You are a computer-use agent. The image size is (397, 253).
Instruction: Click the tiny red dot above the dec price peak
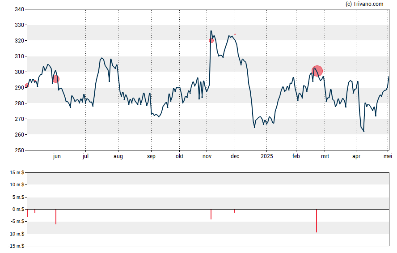click(x=235, y=34)
